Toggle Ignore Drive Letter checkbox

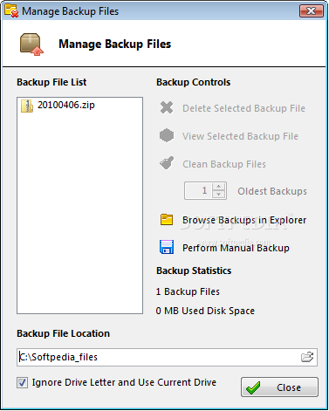tap(23, 383)
